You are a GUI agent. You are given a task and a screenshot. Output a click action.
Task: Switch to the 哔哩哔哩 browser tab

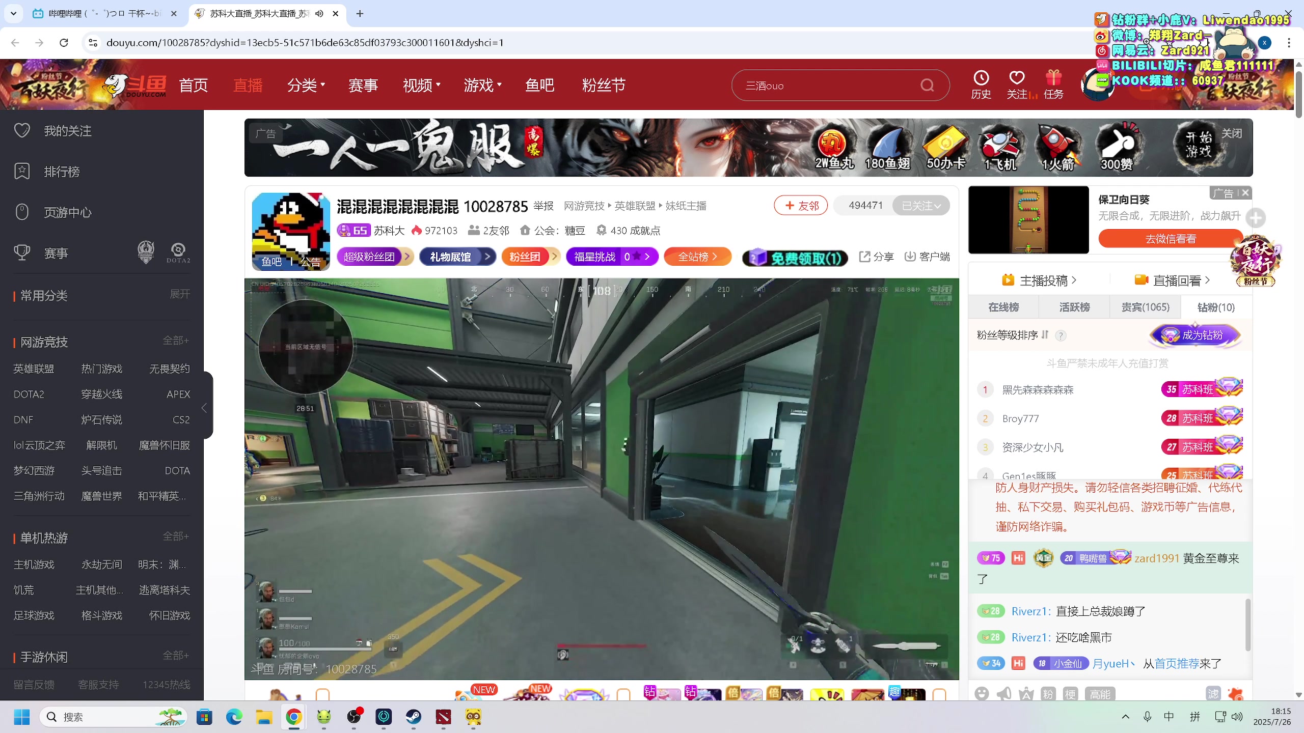(105, 14)
